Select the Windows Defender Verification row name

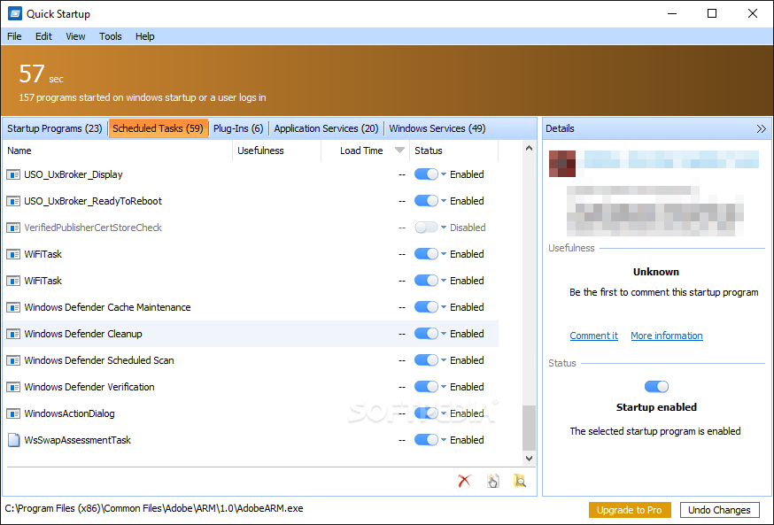[x=89, y=387]
